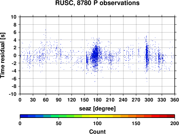Click the dense data cluster near 180 degrees
Screen dimensions: 179x134
pos(96,54)
